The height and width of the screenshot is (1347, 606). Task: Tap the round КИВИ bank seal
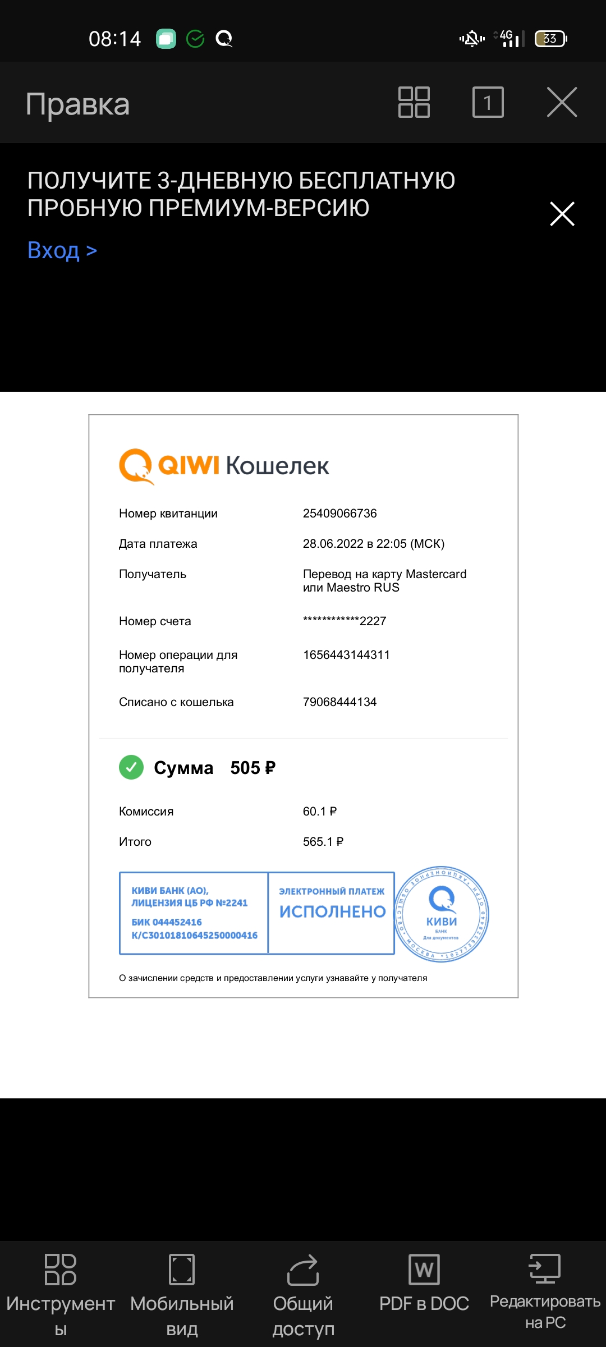pyautogui.click(x=442, y=914)
